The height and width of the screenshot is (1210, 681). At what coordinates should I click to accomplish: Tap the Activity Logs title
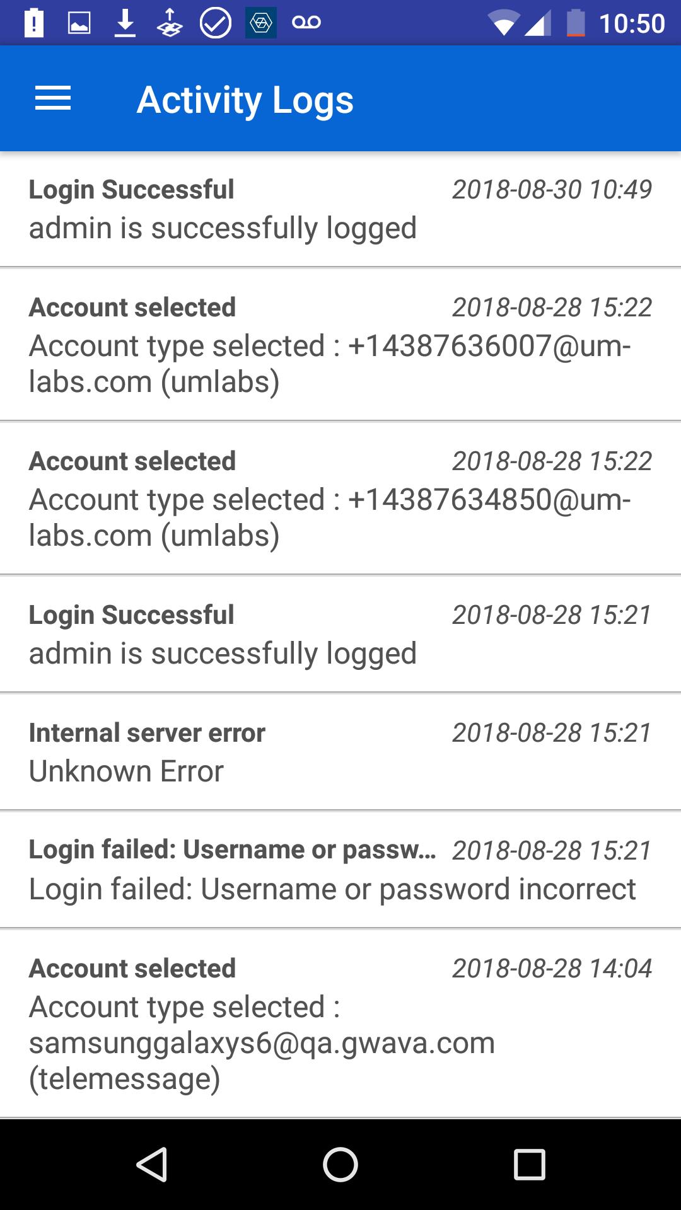[x=245, y=100]
